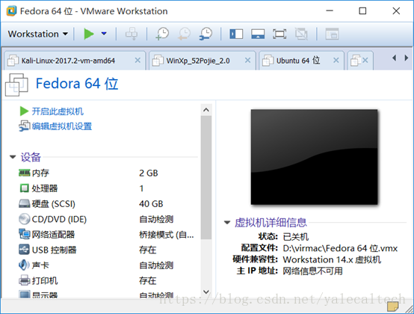The width and height of the screenshot is (414, 314).
Task: Click the console view icon in toolbar
Action: (x=332, y=34)
